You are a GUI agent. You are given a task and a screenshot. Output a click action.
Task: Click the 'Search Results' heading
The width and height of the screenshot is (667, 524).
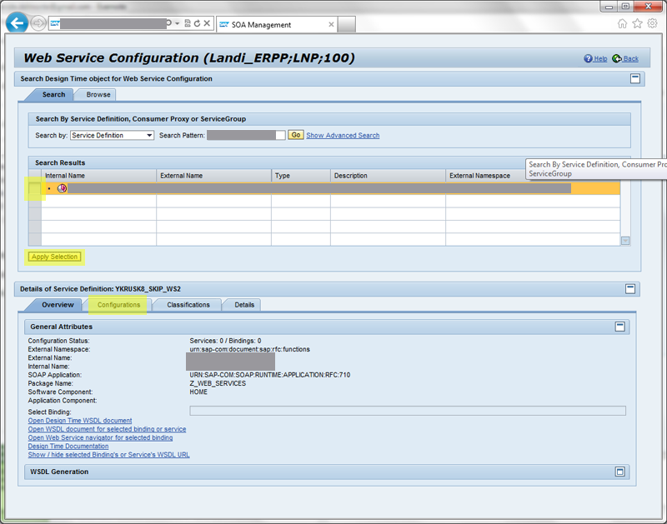pos(60,162)
